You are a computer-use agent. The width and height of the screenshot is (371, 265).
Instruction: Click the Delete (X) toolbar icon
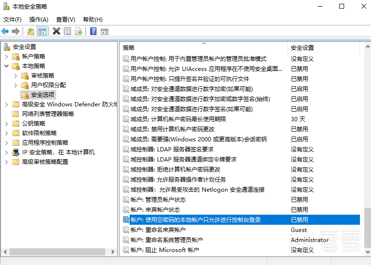tap(56, 31)
